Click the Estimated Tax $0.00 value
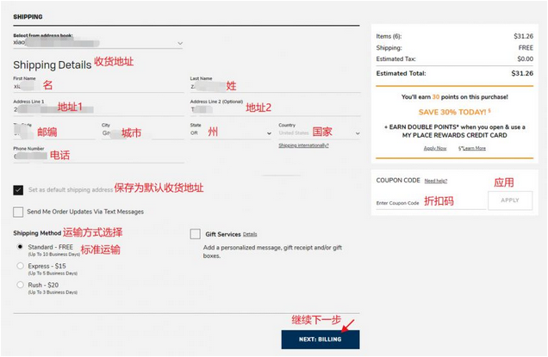The image size is (548, 357). [x=526, y=59]
